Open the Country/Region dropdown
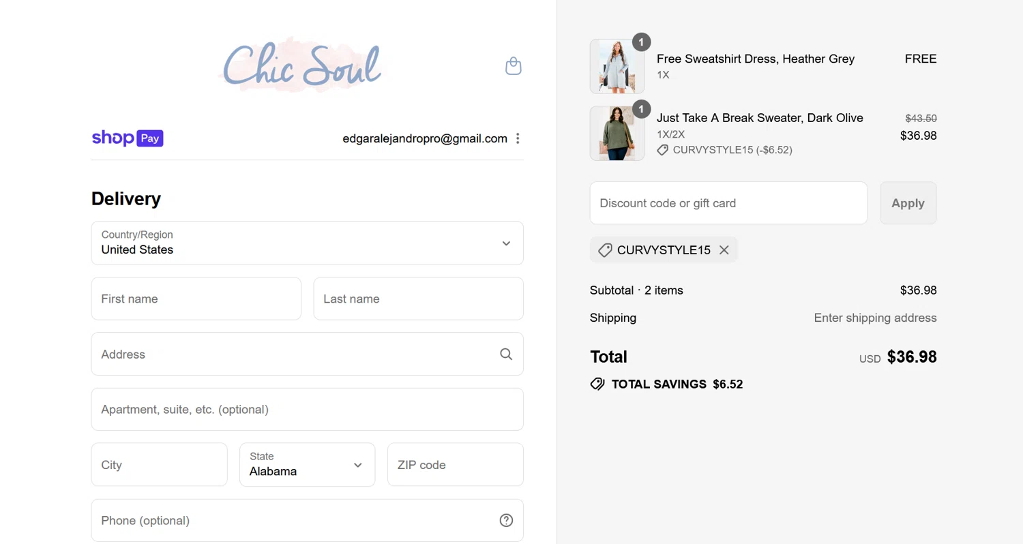The image size is (1023, 544). (308, 243)
